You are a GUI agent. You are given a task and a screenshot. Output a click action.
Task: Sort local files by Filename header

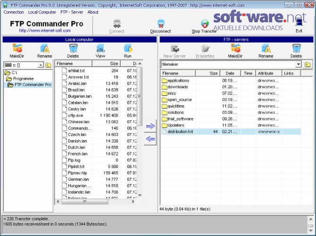coord(74,64)
